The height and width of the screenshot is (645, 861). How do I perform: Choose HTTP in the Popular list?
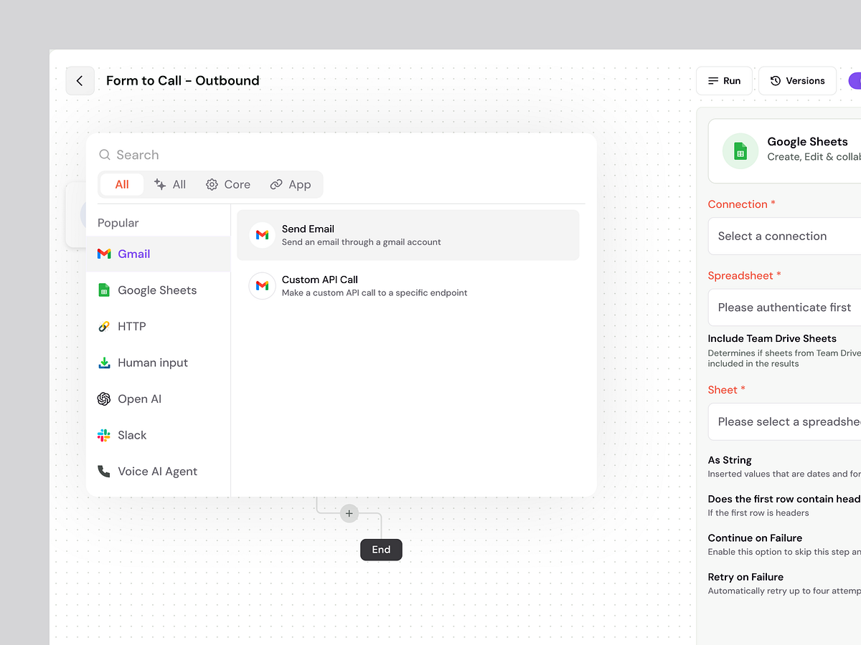158,326
